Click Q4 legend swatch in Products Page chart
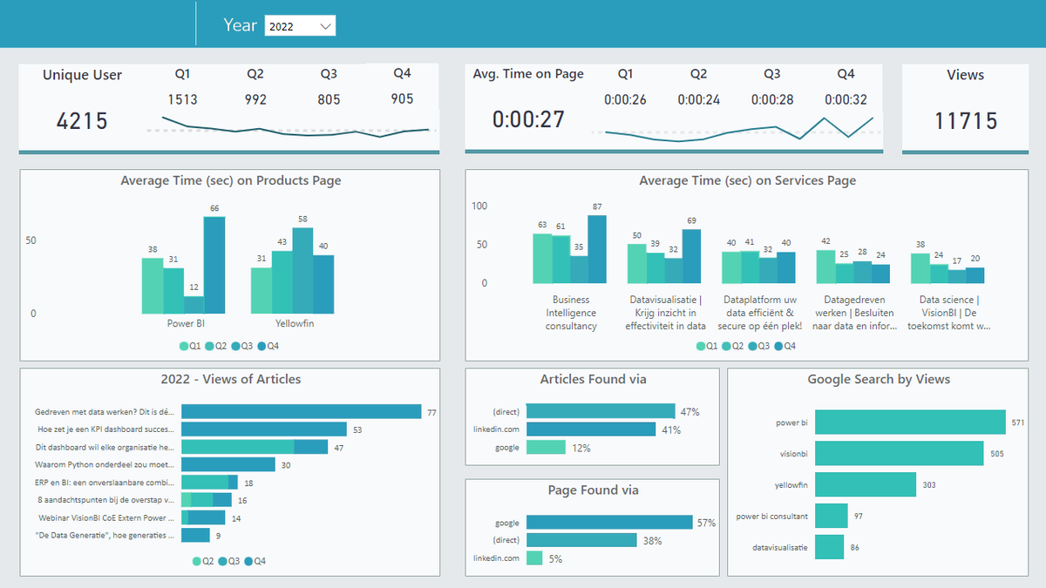Viewport: 1046px width, 588px height. (262, 346)
